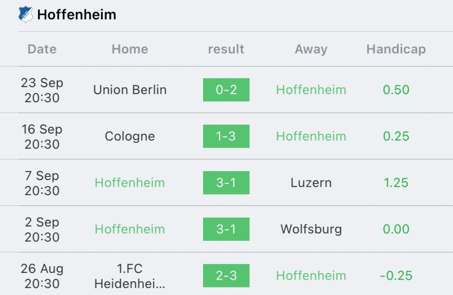Select the Away column header
The image size is (453, 295).
[311, 49]
